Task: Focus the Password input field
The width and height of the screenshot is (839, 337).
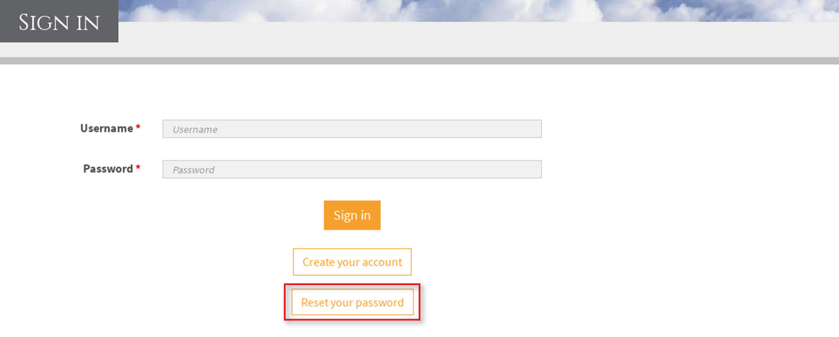Action: click(352, 169)
